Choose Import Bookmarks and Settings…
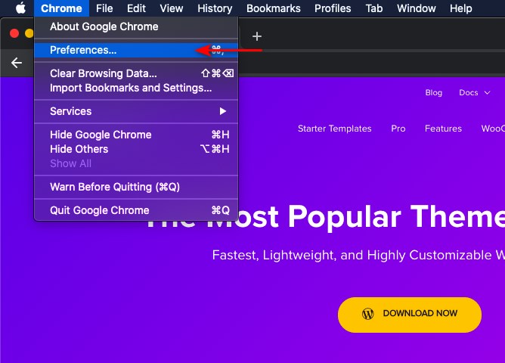505x363 pixels. coord(136,88)
